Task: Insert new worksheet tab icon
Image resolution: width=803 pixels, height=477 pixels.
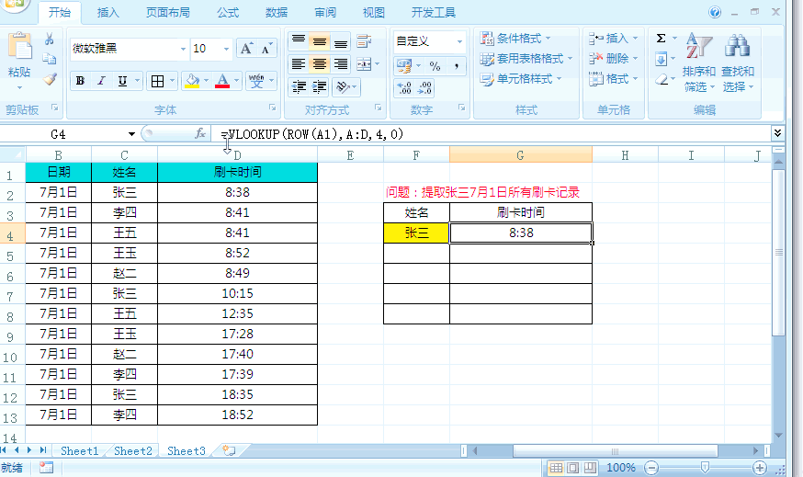Action: [229, 451]
